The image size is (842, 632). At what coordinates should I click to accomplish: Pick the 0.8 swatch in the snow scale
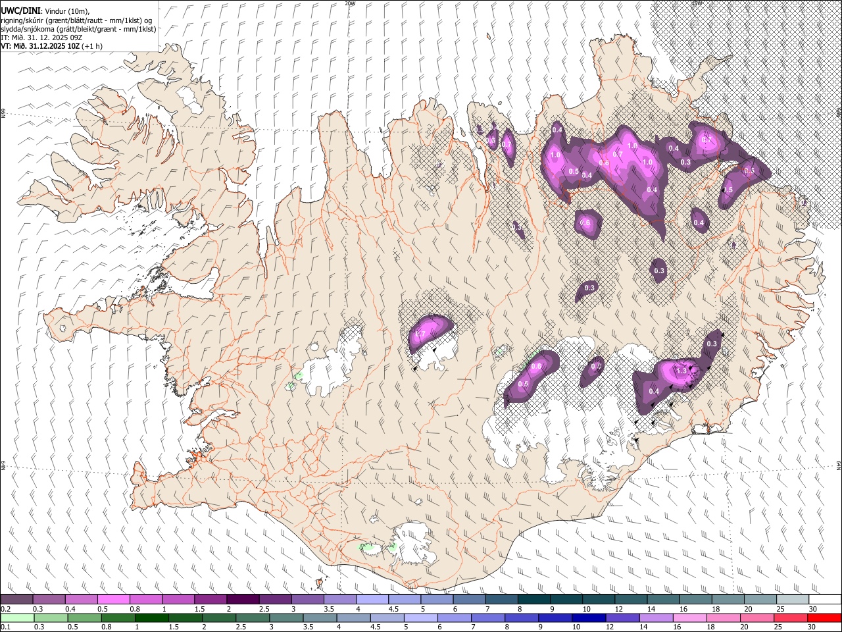[x=145, y=600]
